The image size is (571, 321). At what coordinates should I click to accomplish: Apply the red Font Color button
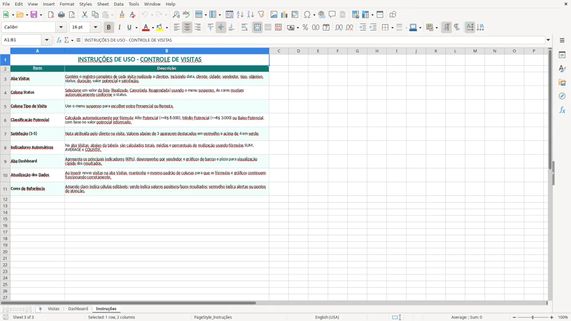point(146,28)
